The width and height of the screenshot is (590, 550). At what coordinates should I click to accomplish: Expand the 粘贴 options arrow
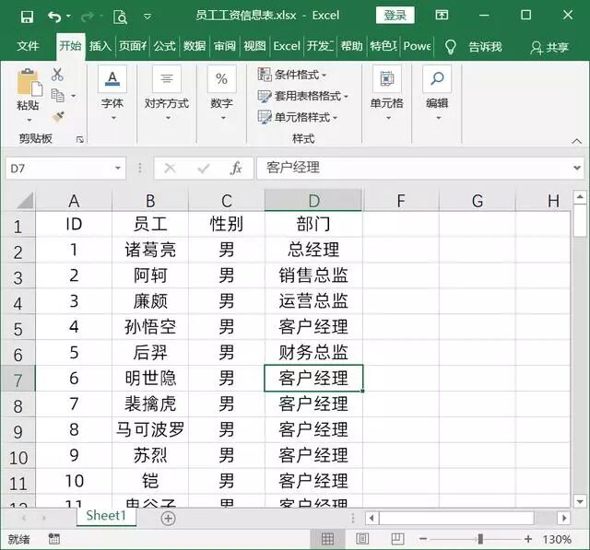(29, 121)
